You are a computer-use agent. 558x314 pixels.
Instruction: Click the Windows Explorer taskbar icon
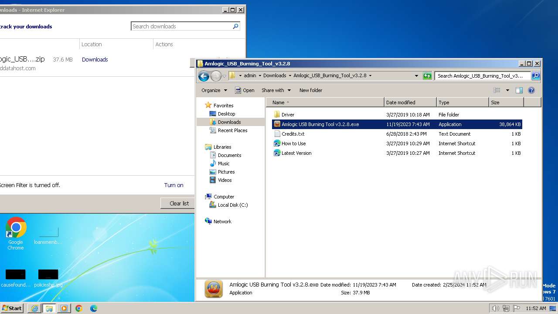49,308
